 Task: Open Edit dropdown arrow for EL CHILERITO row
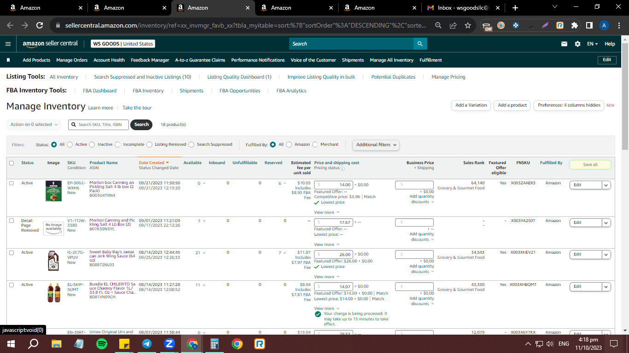(x=606, y=287)
